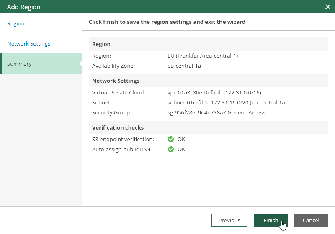Click the EU (Frankfurt) region value

[x=203, y=56]
